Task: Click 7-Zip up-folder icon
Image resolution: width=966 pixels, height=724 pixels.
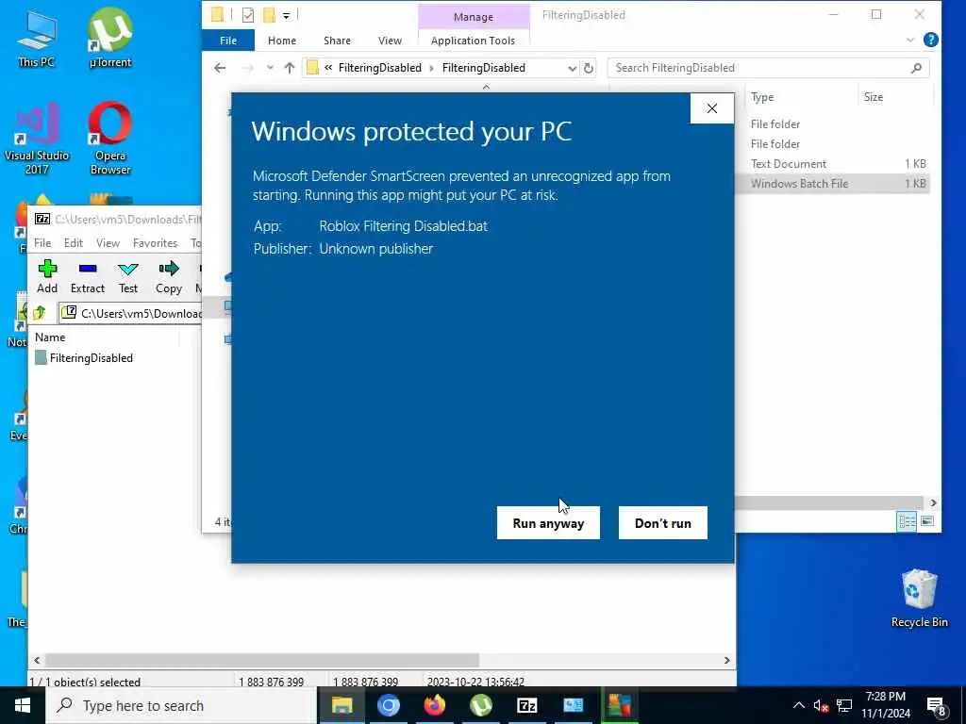Action: point(41,313)
